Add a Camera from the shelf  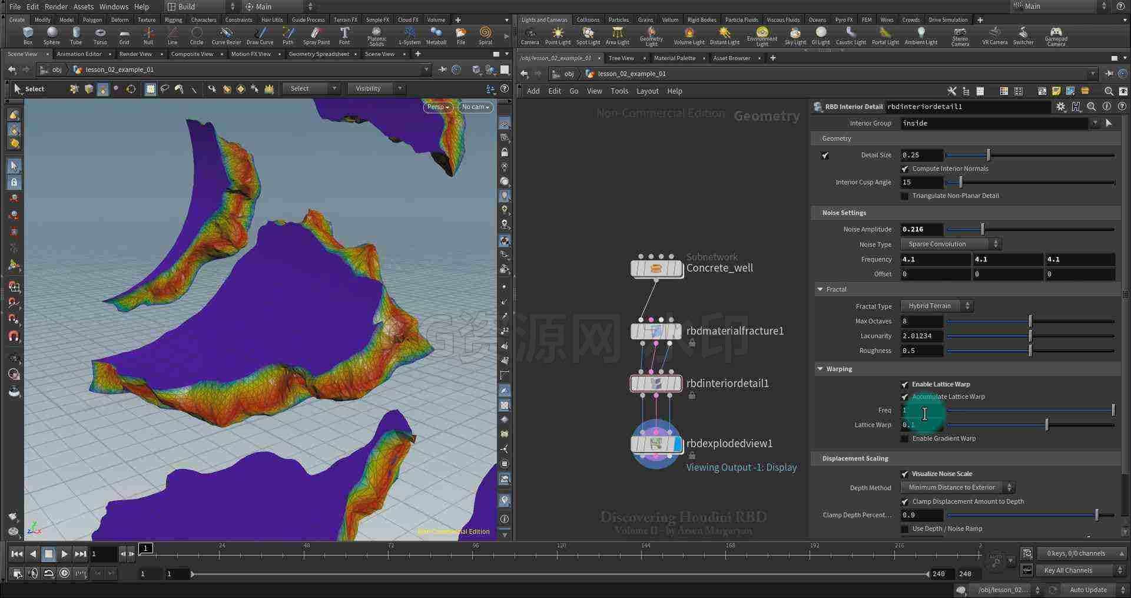pyautogui.click(x=530, y=36)
